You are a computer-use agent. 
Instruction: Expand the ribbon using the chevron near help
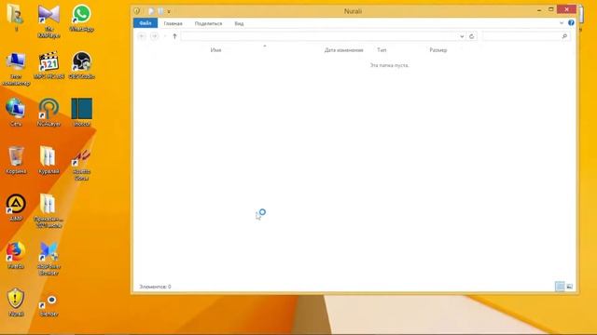562,23
